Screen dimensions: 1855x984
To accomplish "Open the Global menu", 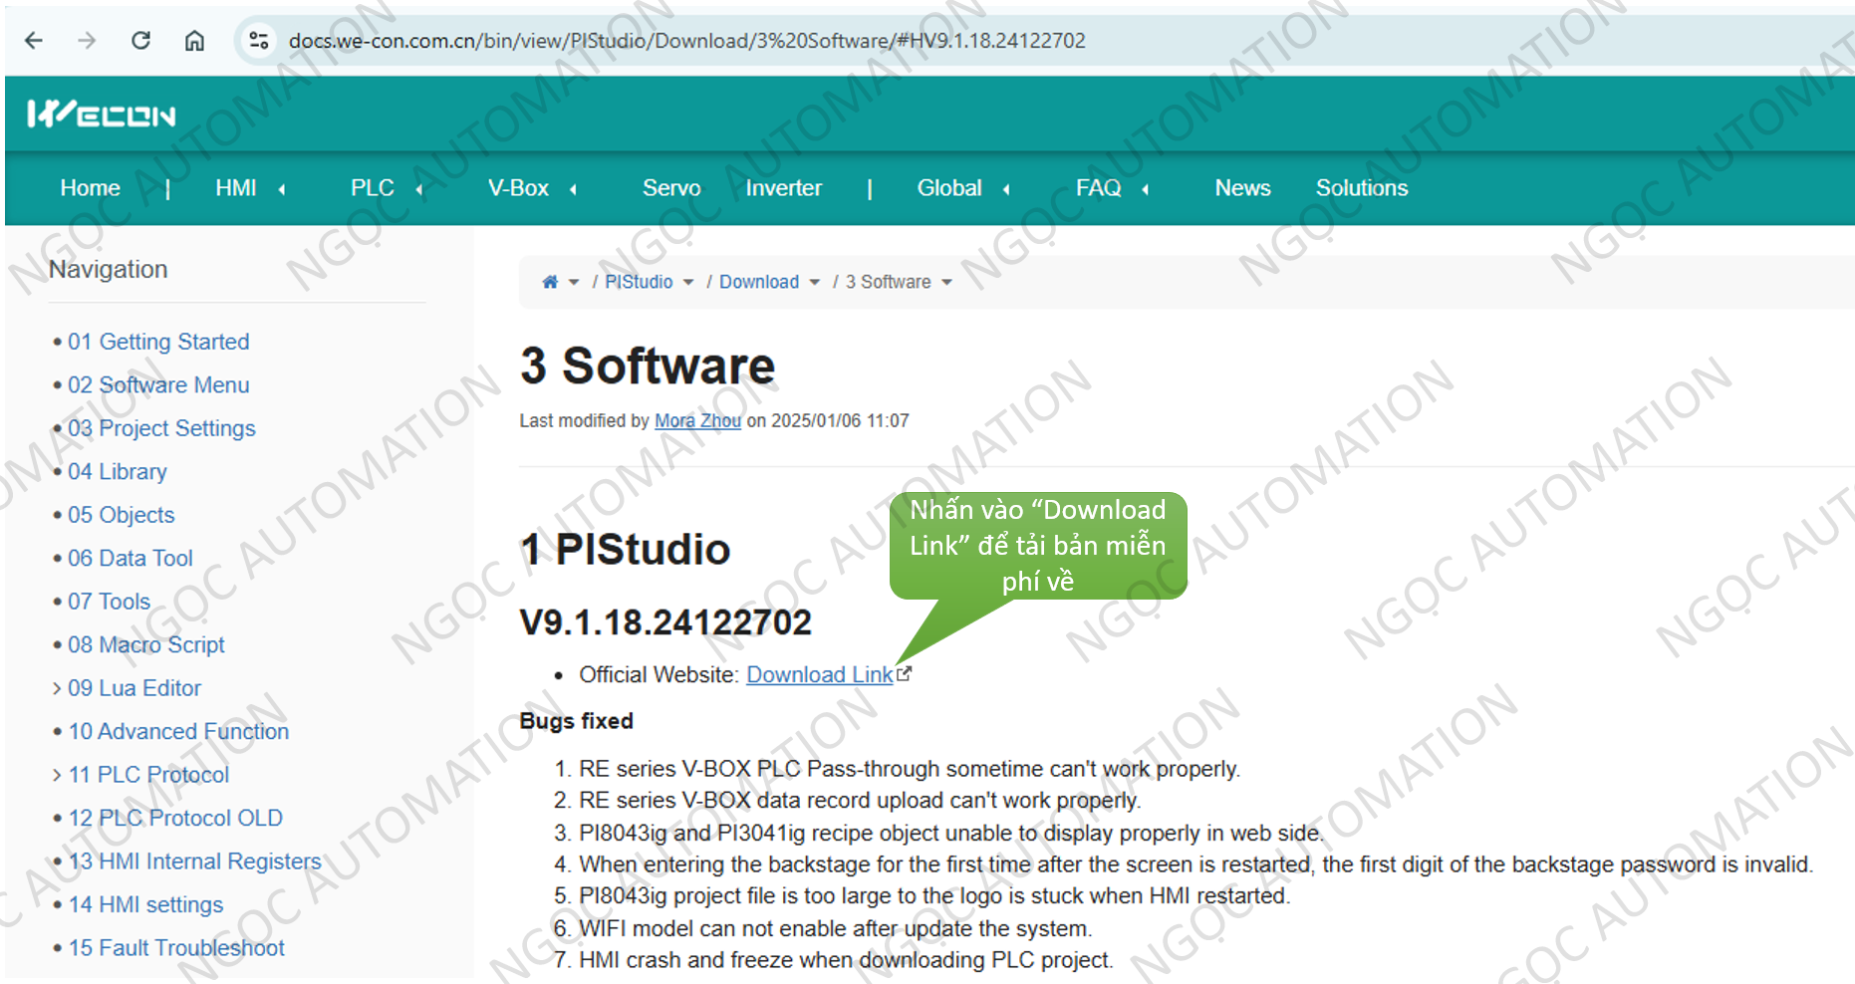I will (949, 188).
